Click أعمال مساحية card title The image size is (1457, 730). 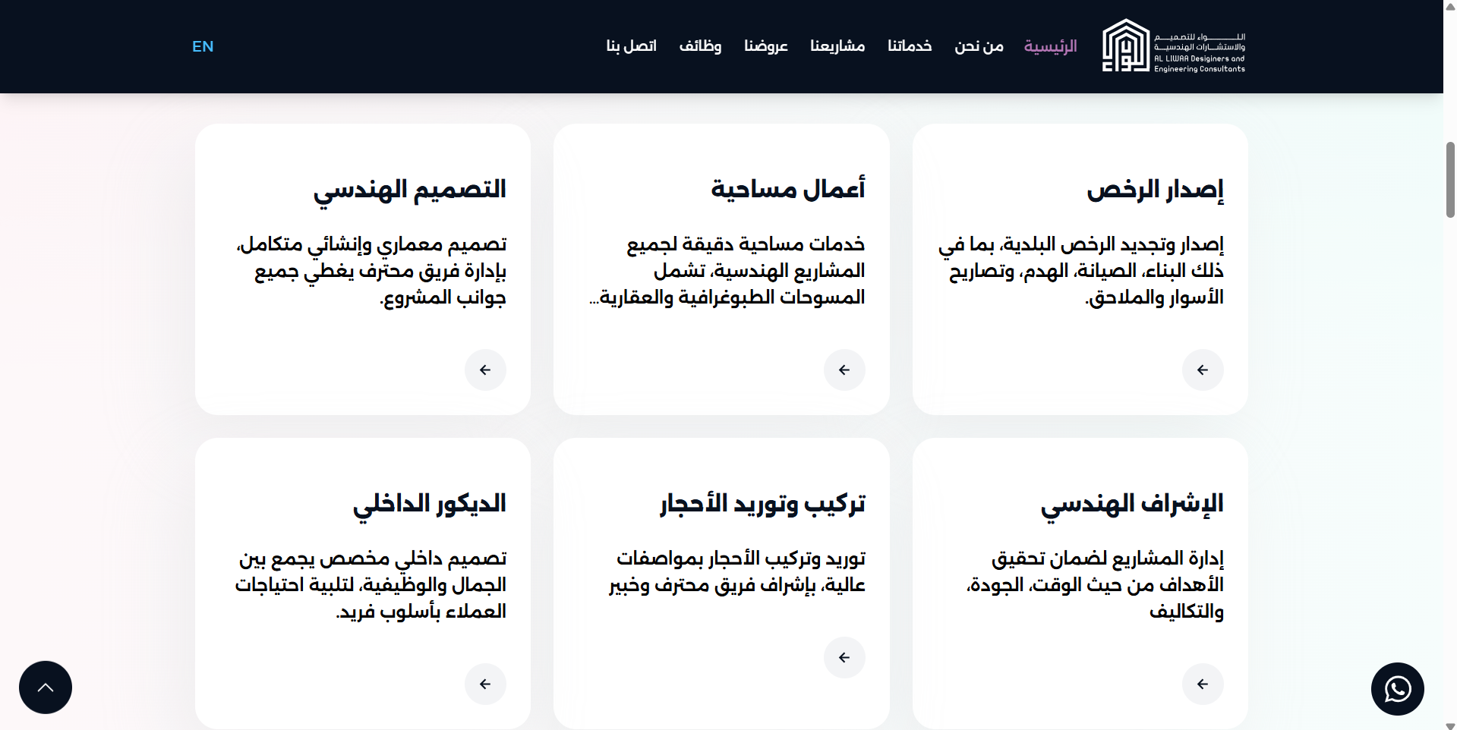[x=788, y=189]
